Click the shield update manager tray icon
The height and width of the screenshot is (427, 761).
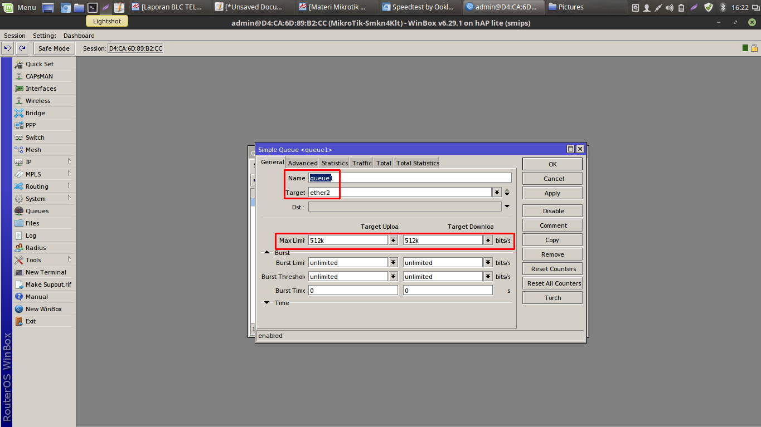click(x=709, y=7)
